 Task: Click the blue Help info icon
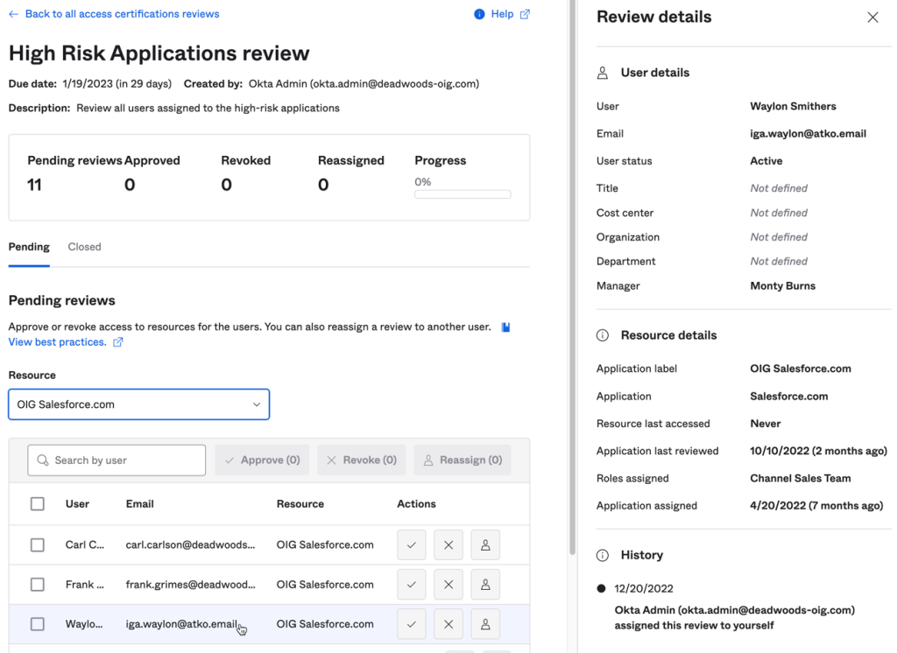coord(479,14)
